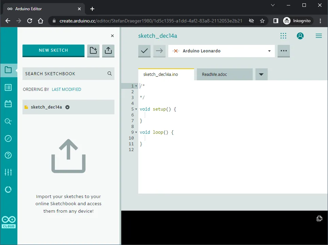Bookmark this page with the star icon
Image resolution: width=328 pixels, height=245 pixels.
pyautogui.click(x=262, y=21)
